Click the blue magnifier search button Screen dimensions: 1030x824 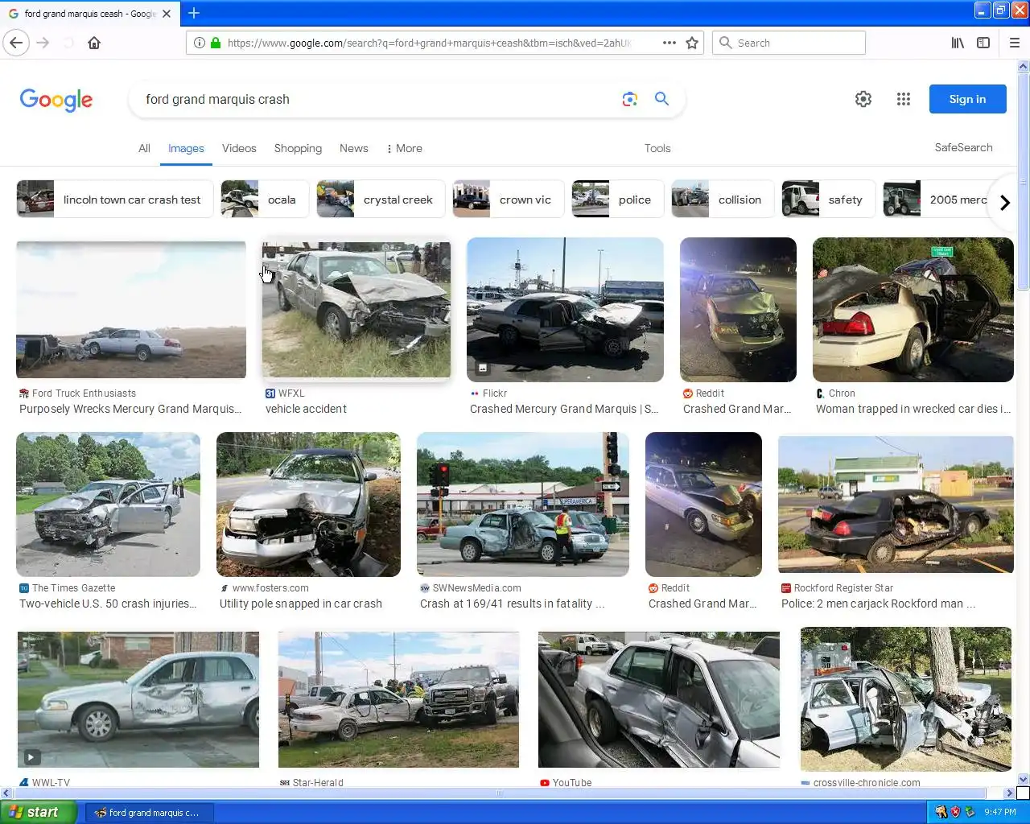coord(661,99)
